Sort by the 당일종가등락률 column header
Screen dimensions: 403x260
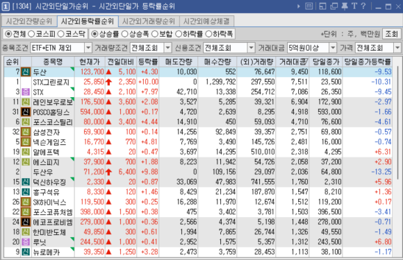[368, 62]
